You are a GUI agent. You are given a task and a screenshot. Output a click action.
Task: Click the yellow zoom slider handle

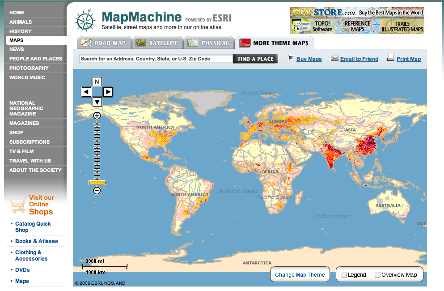97,183
